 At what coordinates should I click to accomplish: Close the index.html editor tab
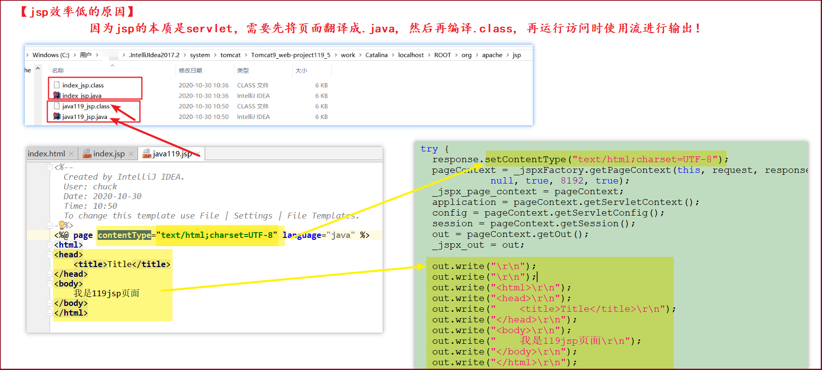pos(71,154)
